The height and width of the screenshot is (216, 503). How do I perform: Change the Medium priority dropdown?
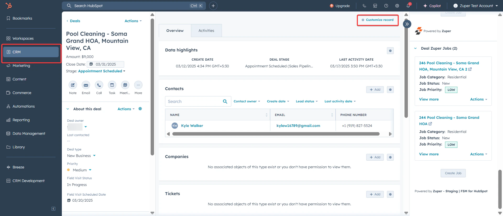pyautogui.click(x=80, y=170)
